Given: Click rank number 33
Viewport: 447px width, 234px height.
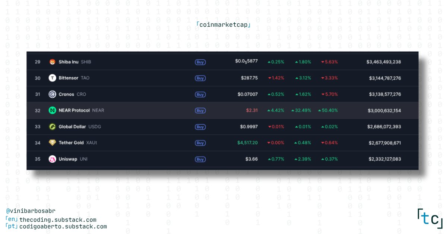Looking at the screenshot, I should [38, 127].
